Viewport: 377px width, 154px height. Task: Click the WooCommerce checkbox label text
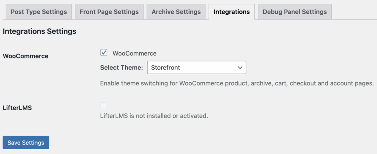click(134, 53)
